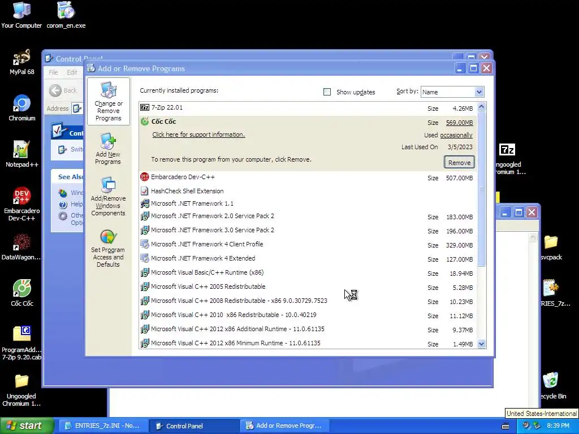Screen dimensions: 579x434
Task: Select .NET Framework 4 Client Profile entry
Action: pos(308,244)
